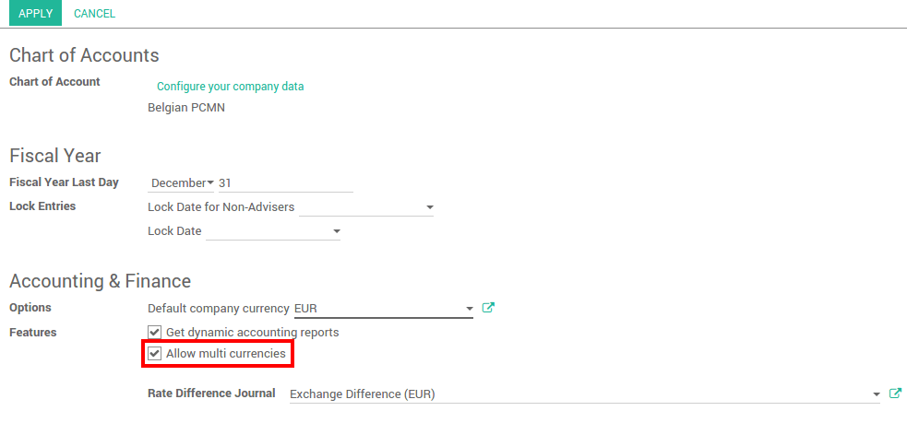The height and width of the screenshot is (423, 907).
Task: Uncheck Allow multi currencies option
Action: click(155, 353)
